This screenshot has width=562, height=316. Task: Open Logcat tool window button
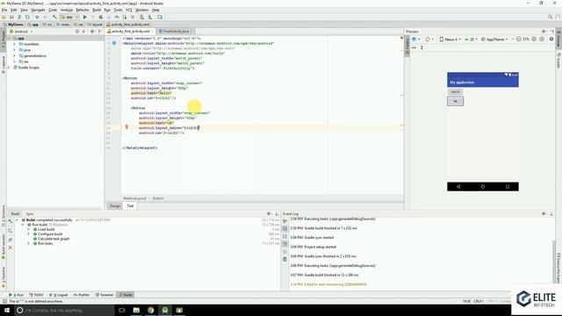click(59, 295)
